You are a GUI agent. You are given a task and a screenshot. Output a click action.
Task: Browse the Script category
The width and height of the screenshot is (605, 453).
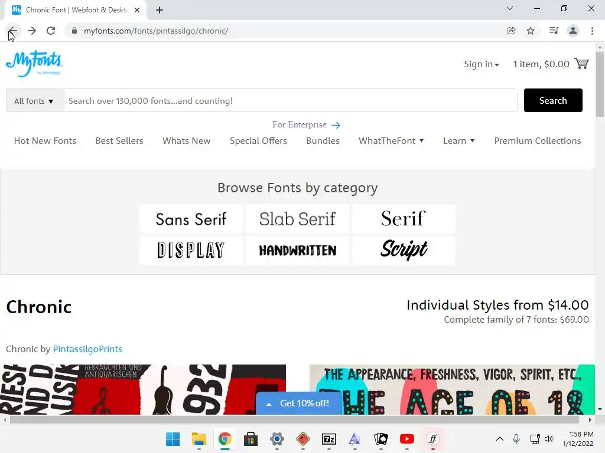(x=404, y=250)
